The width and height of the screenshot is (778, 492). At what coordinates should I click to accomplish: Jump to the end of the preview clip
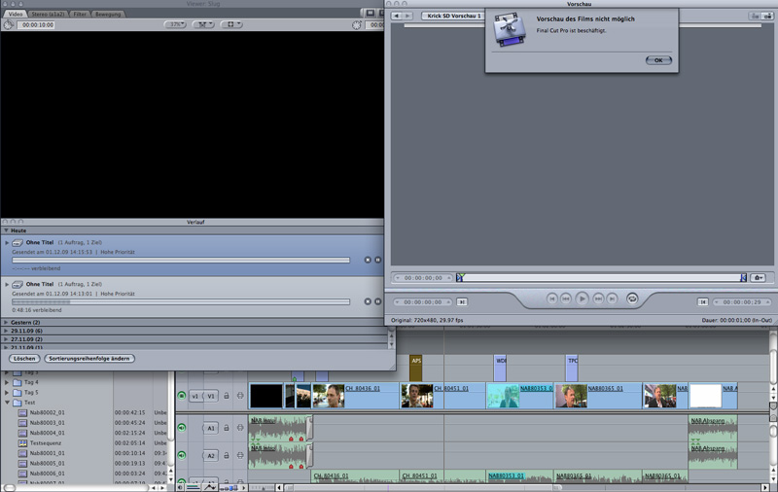click(613, 299)
